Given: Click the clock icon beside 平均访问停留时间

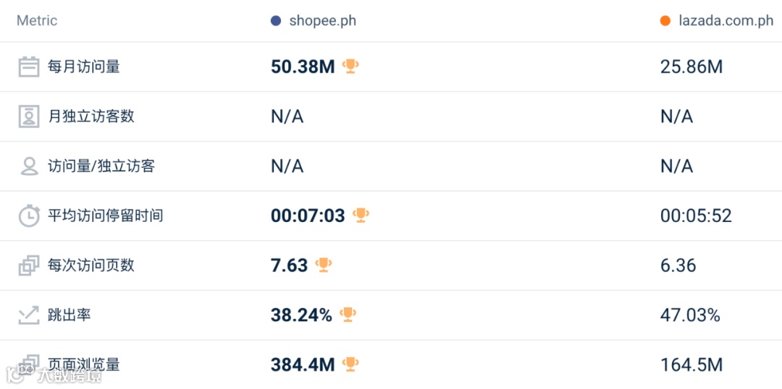Looking at the screenshot, I should tap(29, 215).
